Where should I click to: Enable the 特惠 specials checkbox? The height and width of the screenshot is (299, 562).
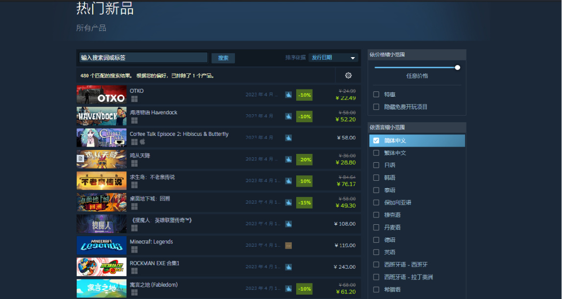click(376, 94)
